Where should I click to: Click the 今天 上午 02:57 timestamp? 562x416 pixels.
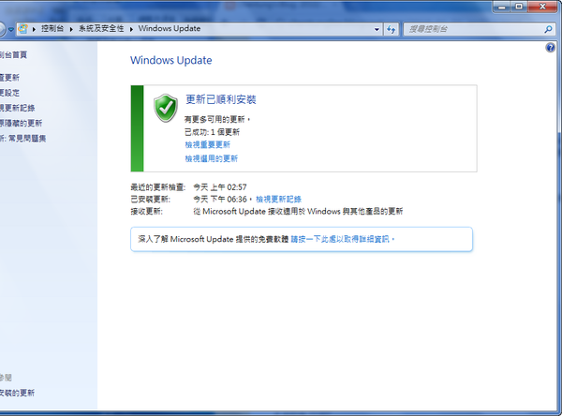(x=220, y=187)
